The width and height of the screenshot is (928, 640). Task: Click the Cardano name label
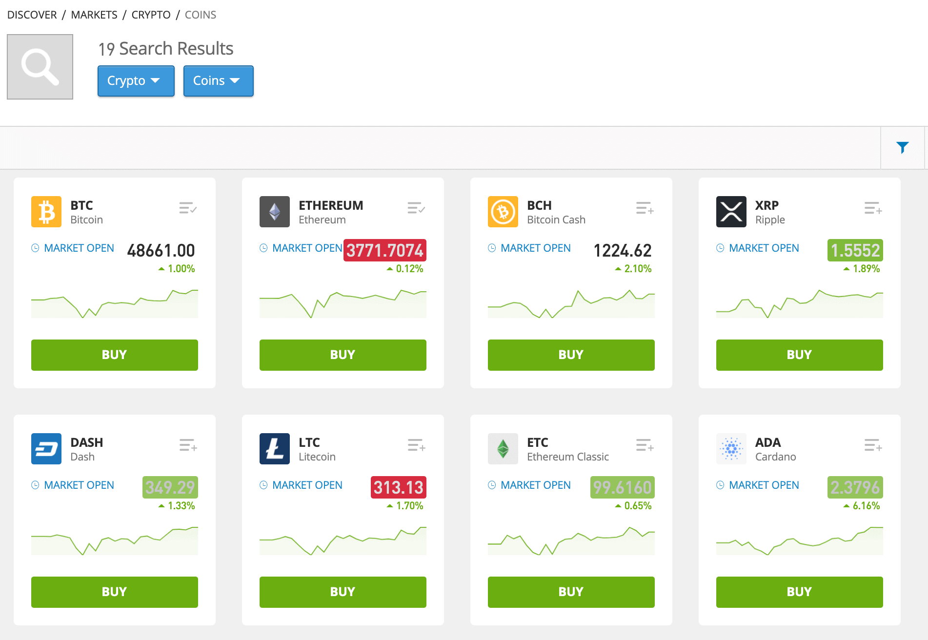(x=776, y=457)
